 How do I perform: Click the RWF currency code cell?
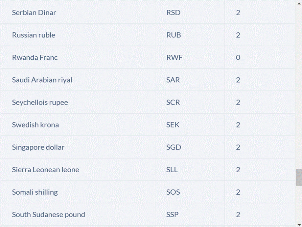[x=190, y=57]
